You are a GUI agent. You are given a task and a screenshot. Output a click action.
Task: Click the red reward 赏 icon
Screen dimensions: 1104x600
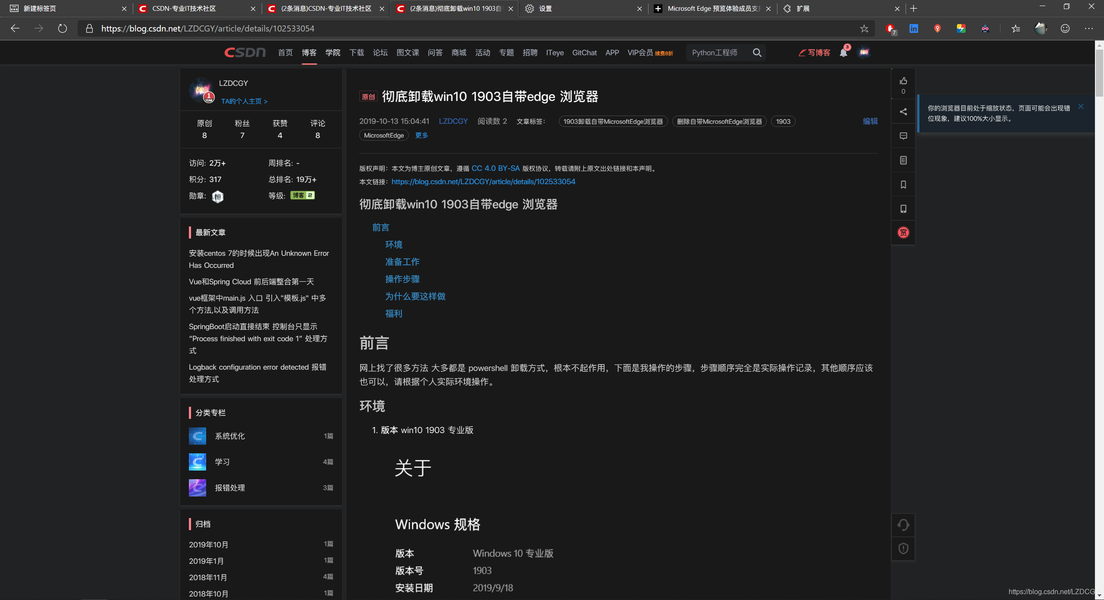(x=903, y=232)
